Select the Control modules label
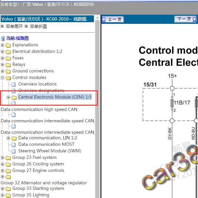 pyautogui.click(x=29, y=78)
